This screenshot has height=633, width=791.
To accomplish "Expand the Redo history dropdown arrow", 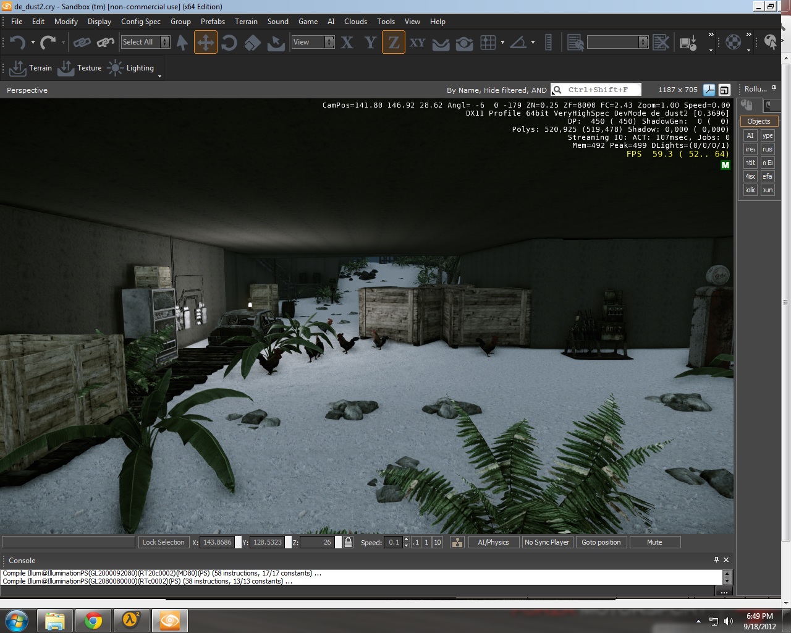I will pos(64,43).
